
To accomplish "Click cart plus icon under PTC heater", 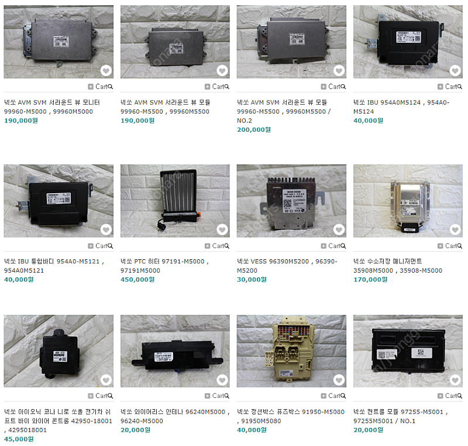I will 208,246.
